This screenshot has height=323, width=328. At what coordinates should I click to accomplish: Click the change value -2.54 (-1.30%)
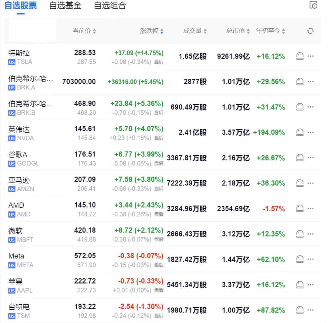click(x=140, y=307)
